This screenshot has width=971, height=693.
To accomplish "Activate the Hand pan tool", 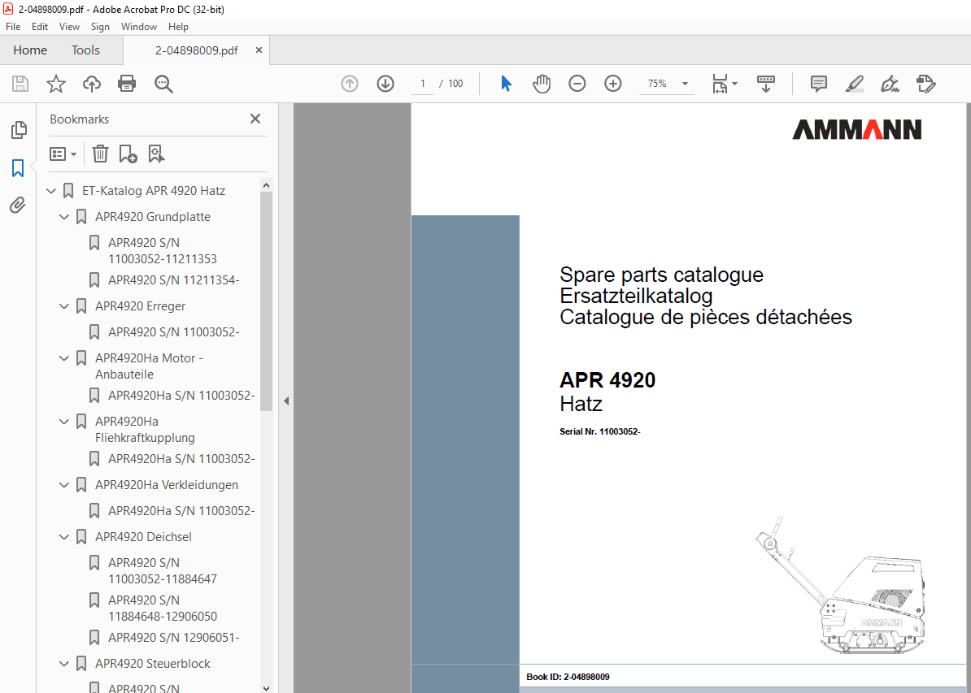I will coord(542,84).
